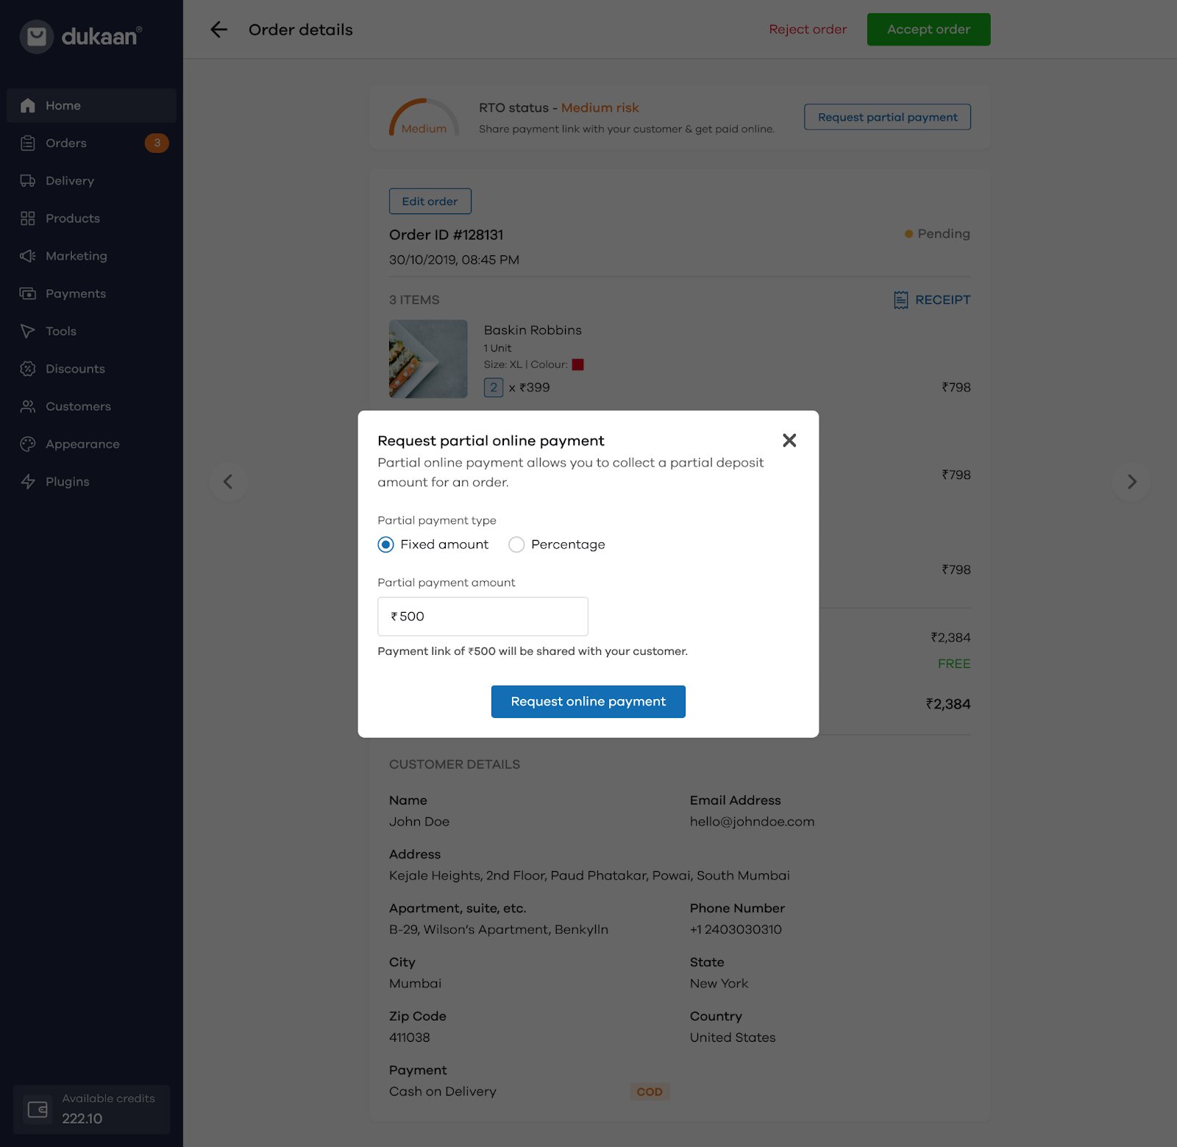Open Payments in the sidebar menu
The image size is (1177, 1147).
pyautogui.click(x=91, y=293)
